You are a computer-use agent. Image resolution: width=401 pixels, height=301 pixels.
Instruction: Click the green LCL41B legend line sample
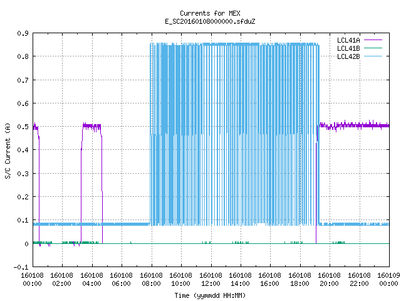pyautogui.click(x=373, y=48)
